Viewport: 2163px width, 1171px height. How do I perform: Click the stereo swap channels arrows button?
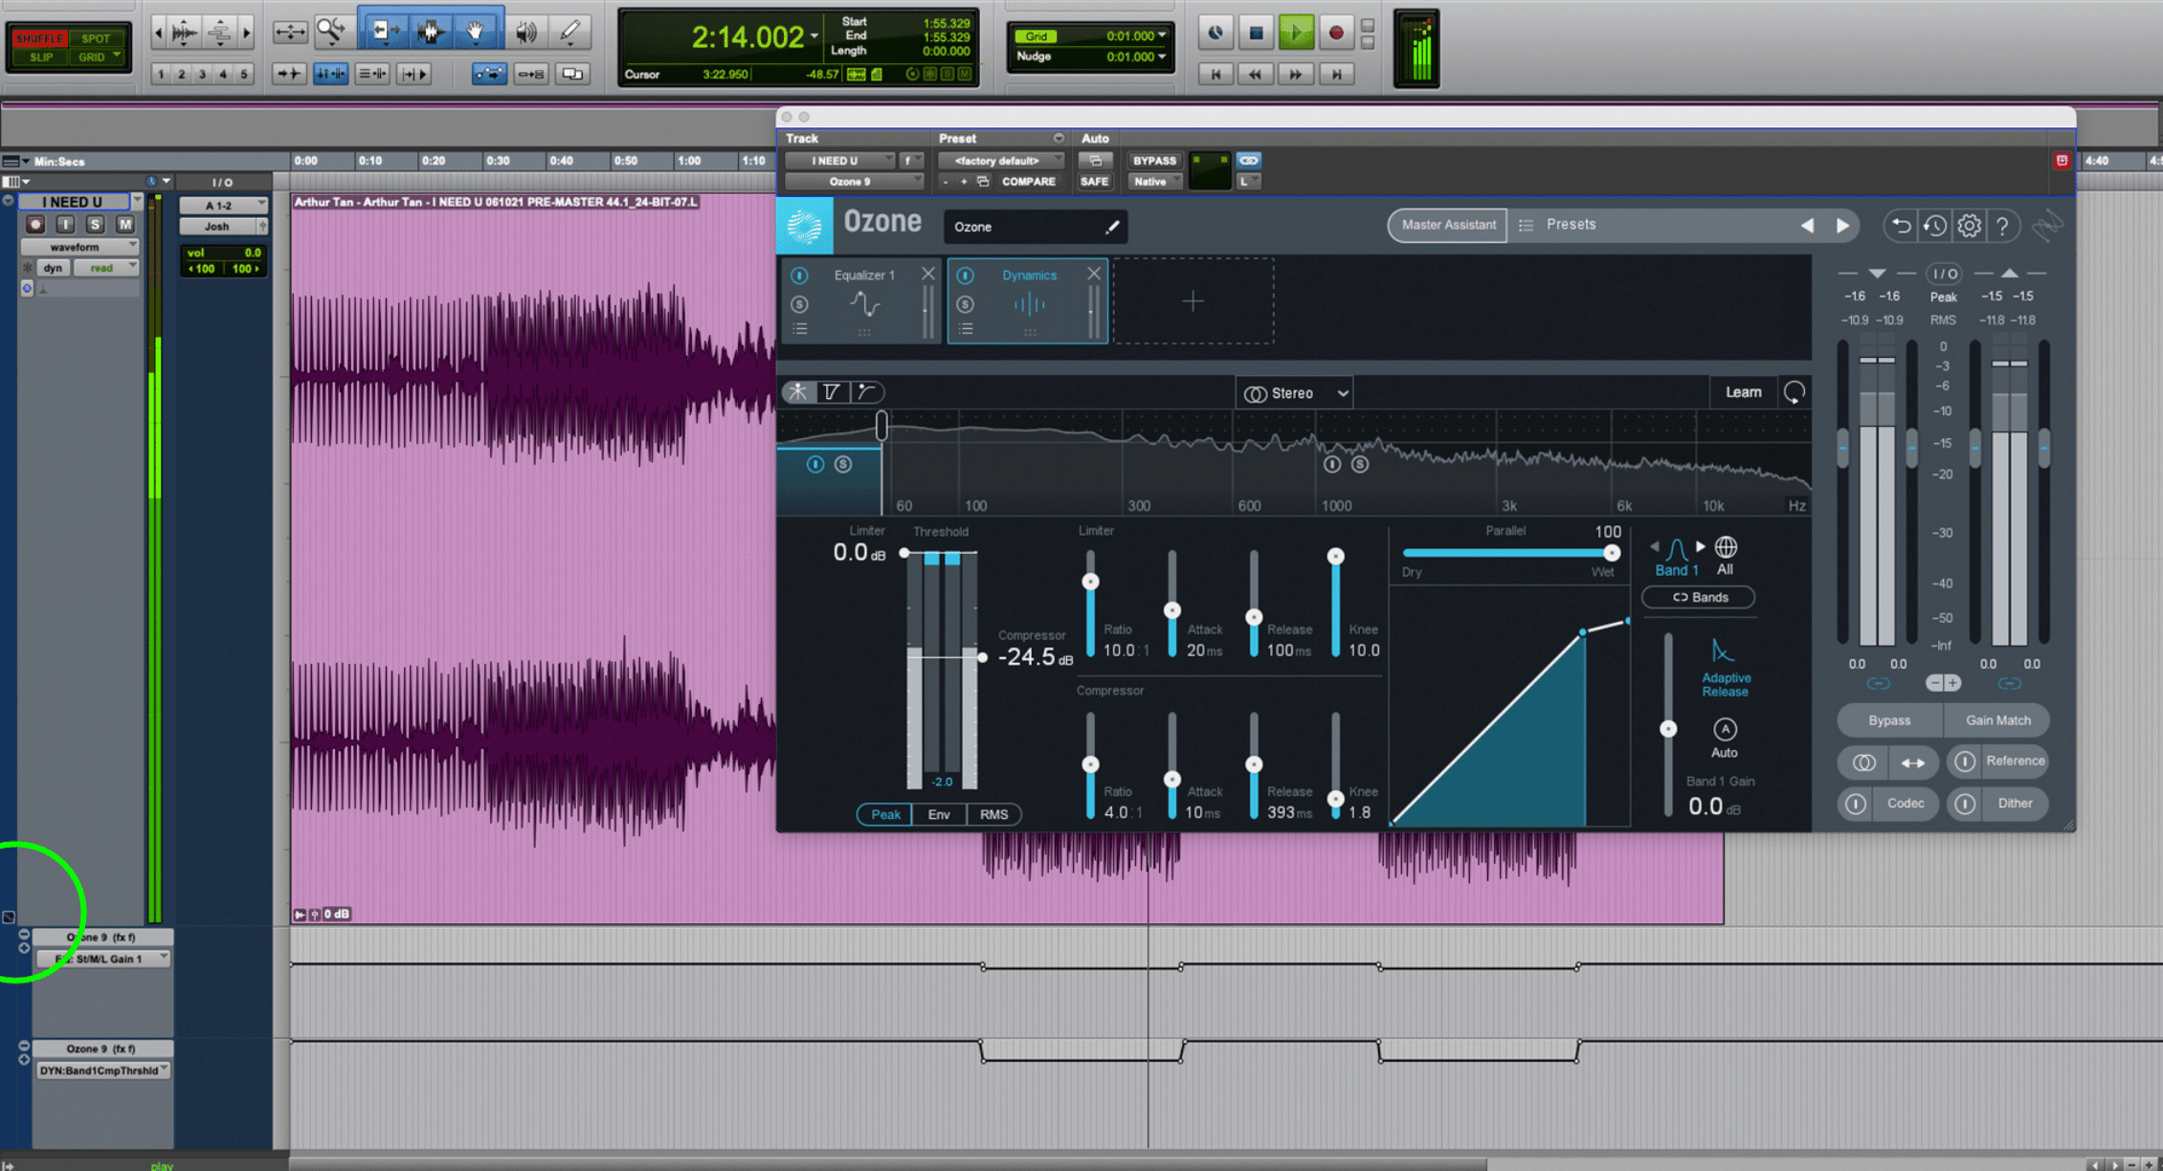click(x=1912, y=762)
